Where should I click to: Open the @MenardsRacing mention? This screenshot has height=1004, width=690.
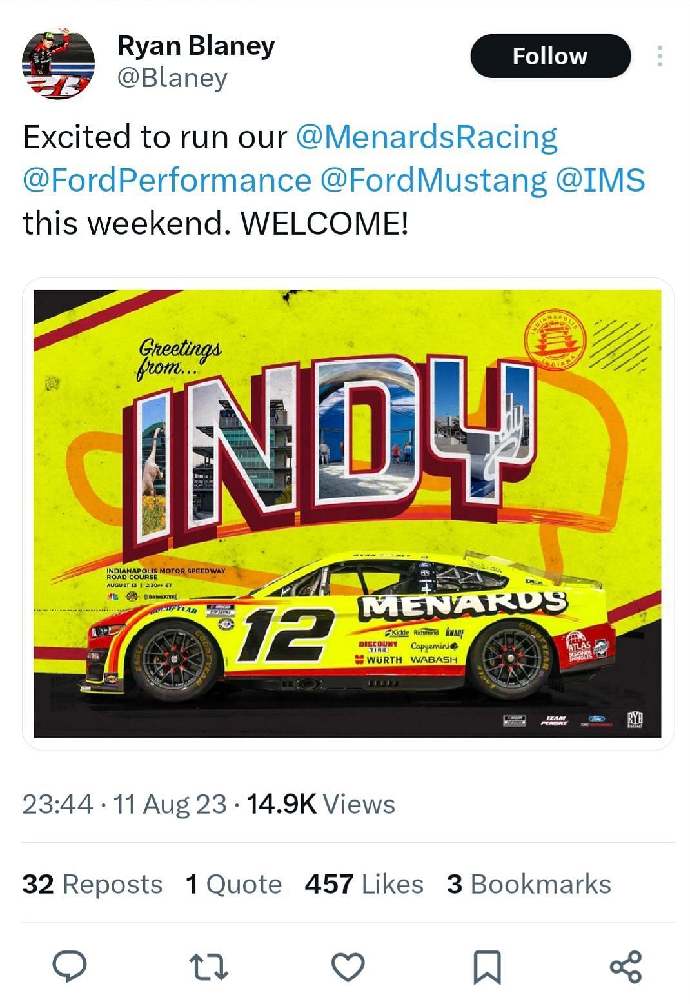pyautogui.click(x=426, y=137)
